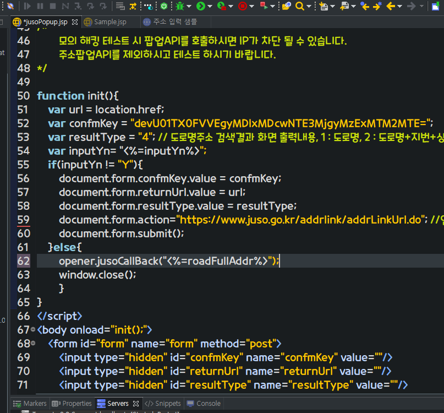Open the Snippets view tab
This screenshot has width=444, height=413.
point(163,403)
